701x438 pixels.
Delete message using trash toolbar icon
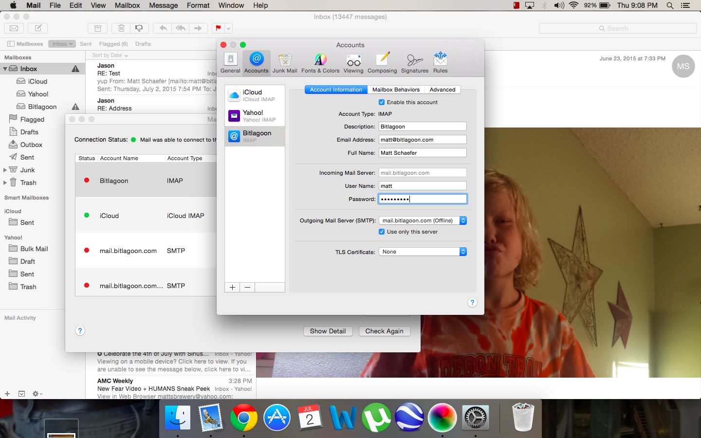[121, 28]
